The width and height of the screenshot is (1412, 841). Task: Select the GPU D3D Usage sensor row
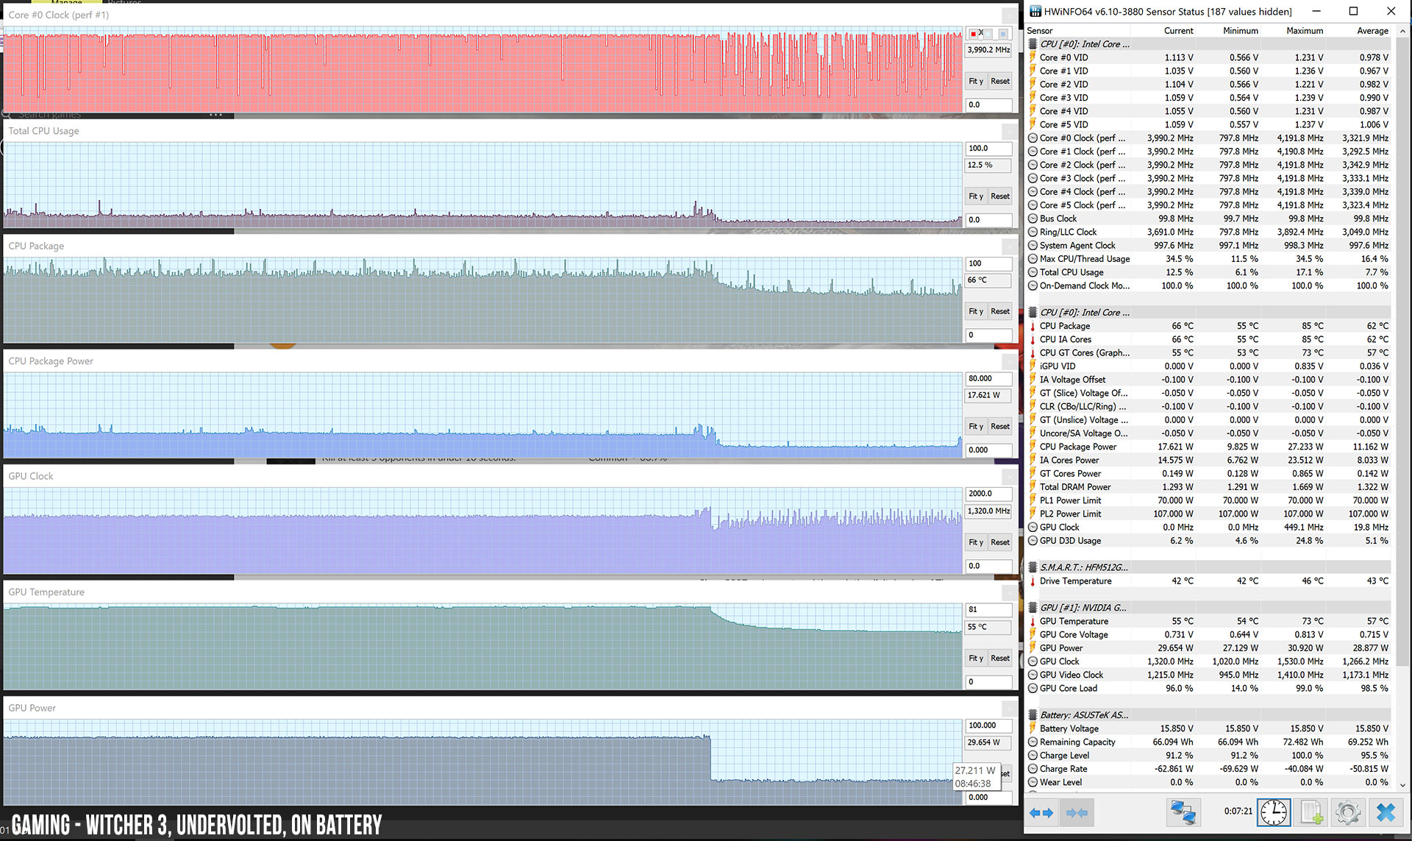tap(1208, 541)
